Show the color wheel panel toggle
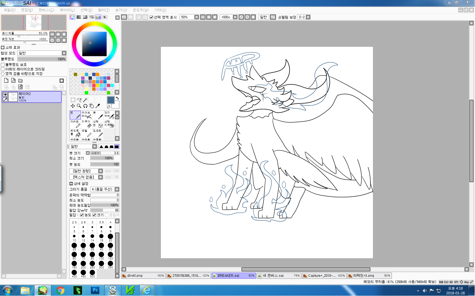 click(72, 17)
